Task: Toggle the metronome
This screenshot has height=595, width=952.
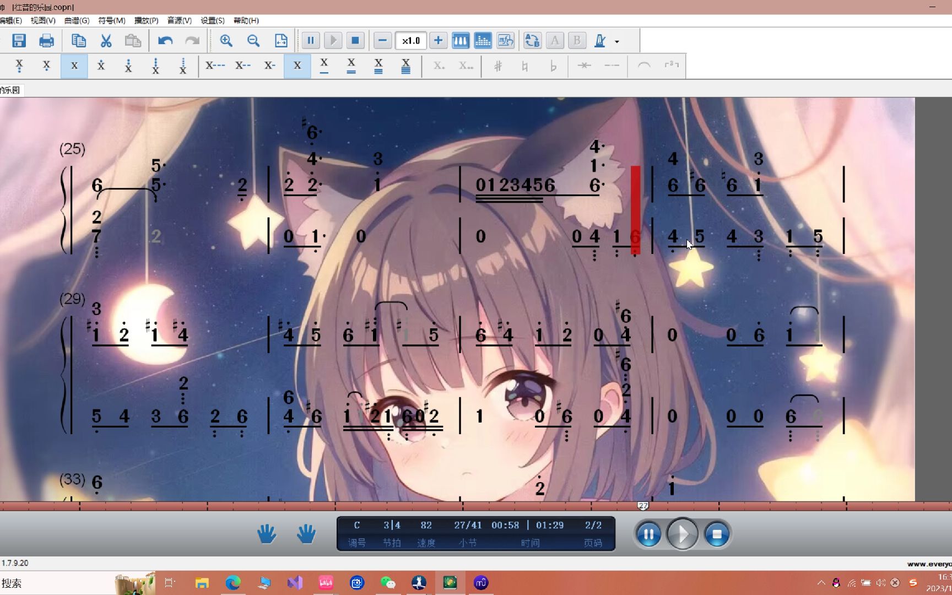Action: click(601, 40)
